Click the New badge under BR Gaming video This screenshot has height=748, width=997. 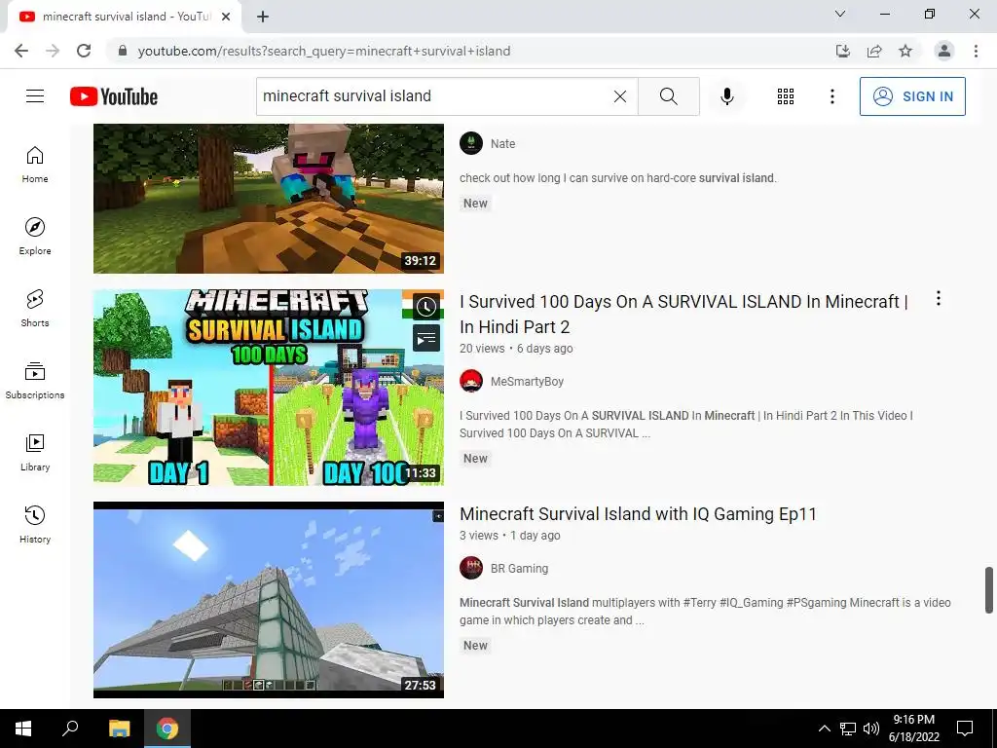pyautogui.click(x=475, y=646)
